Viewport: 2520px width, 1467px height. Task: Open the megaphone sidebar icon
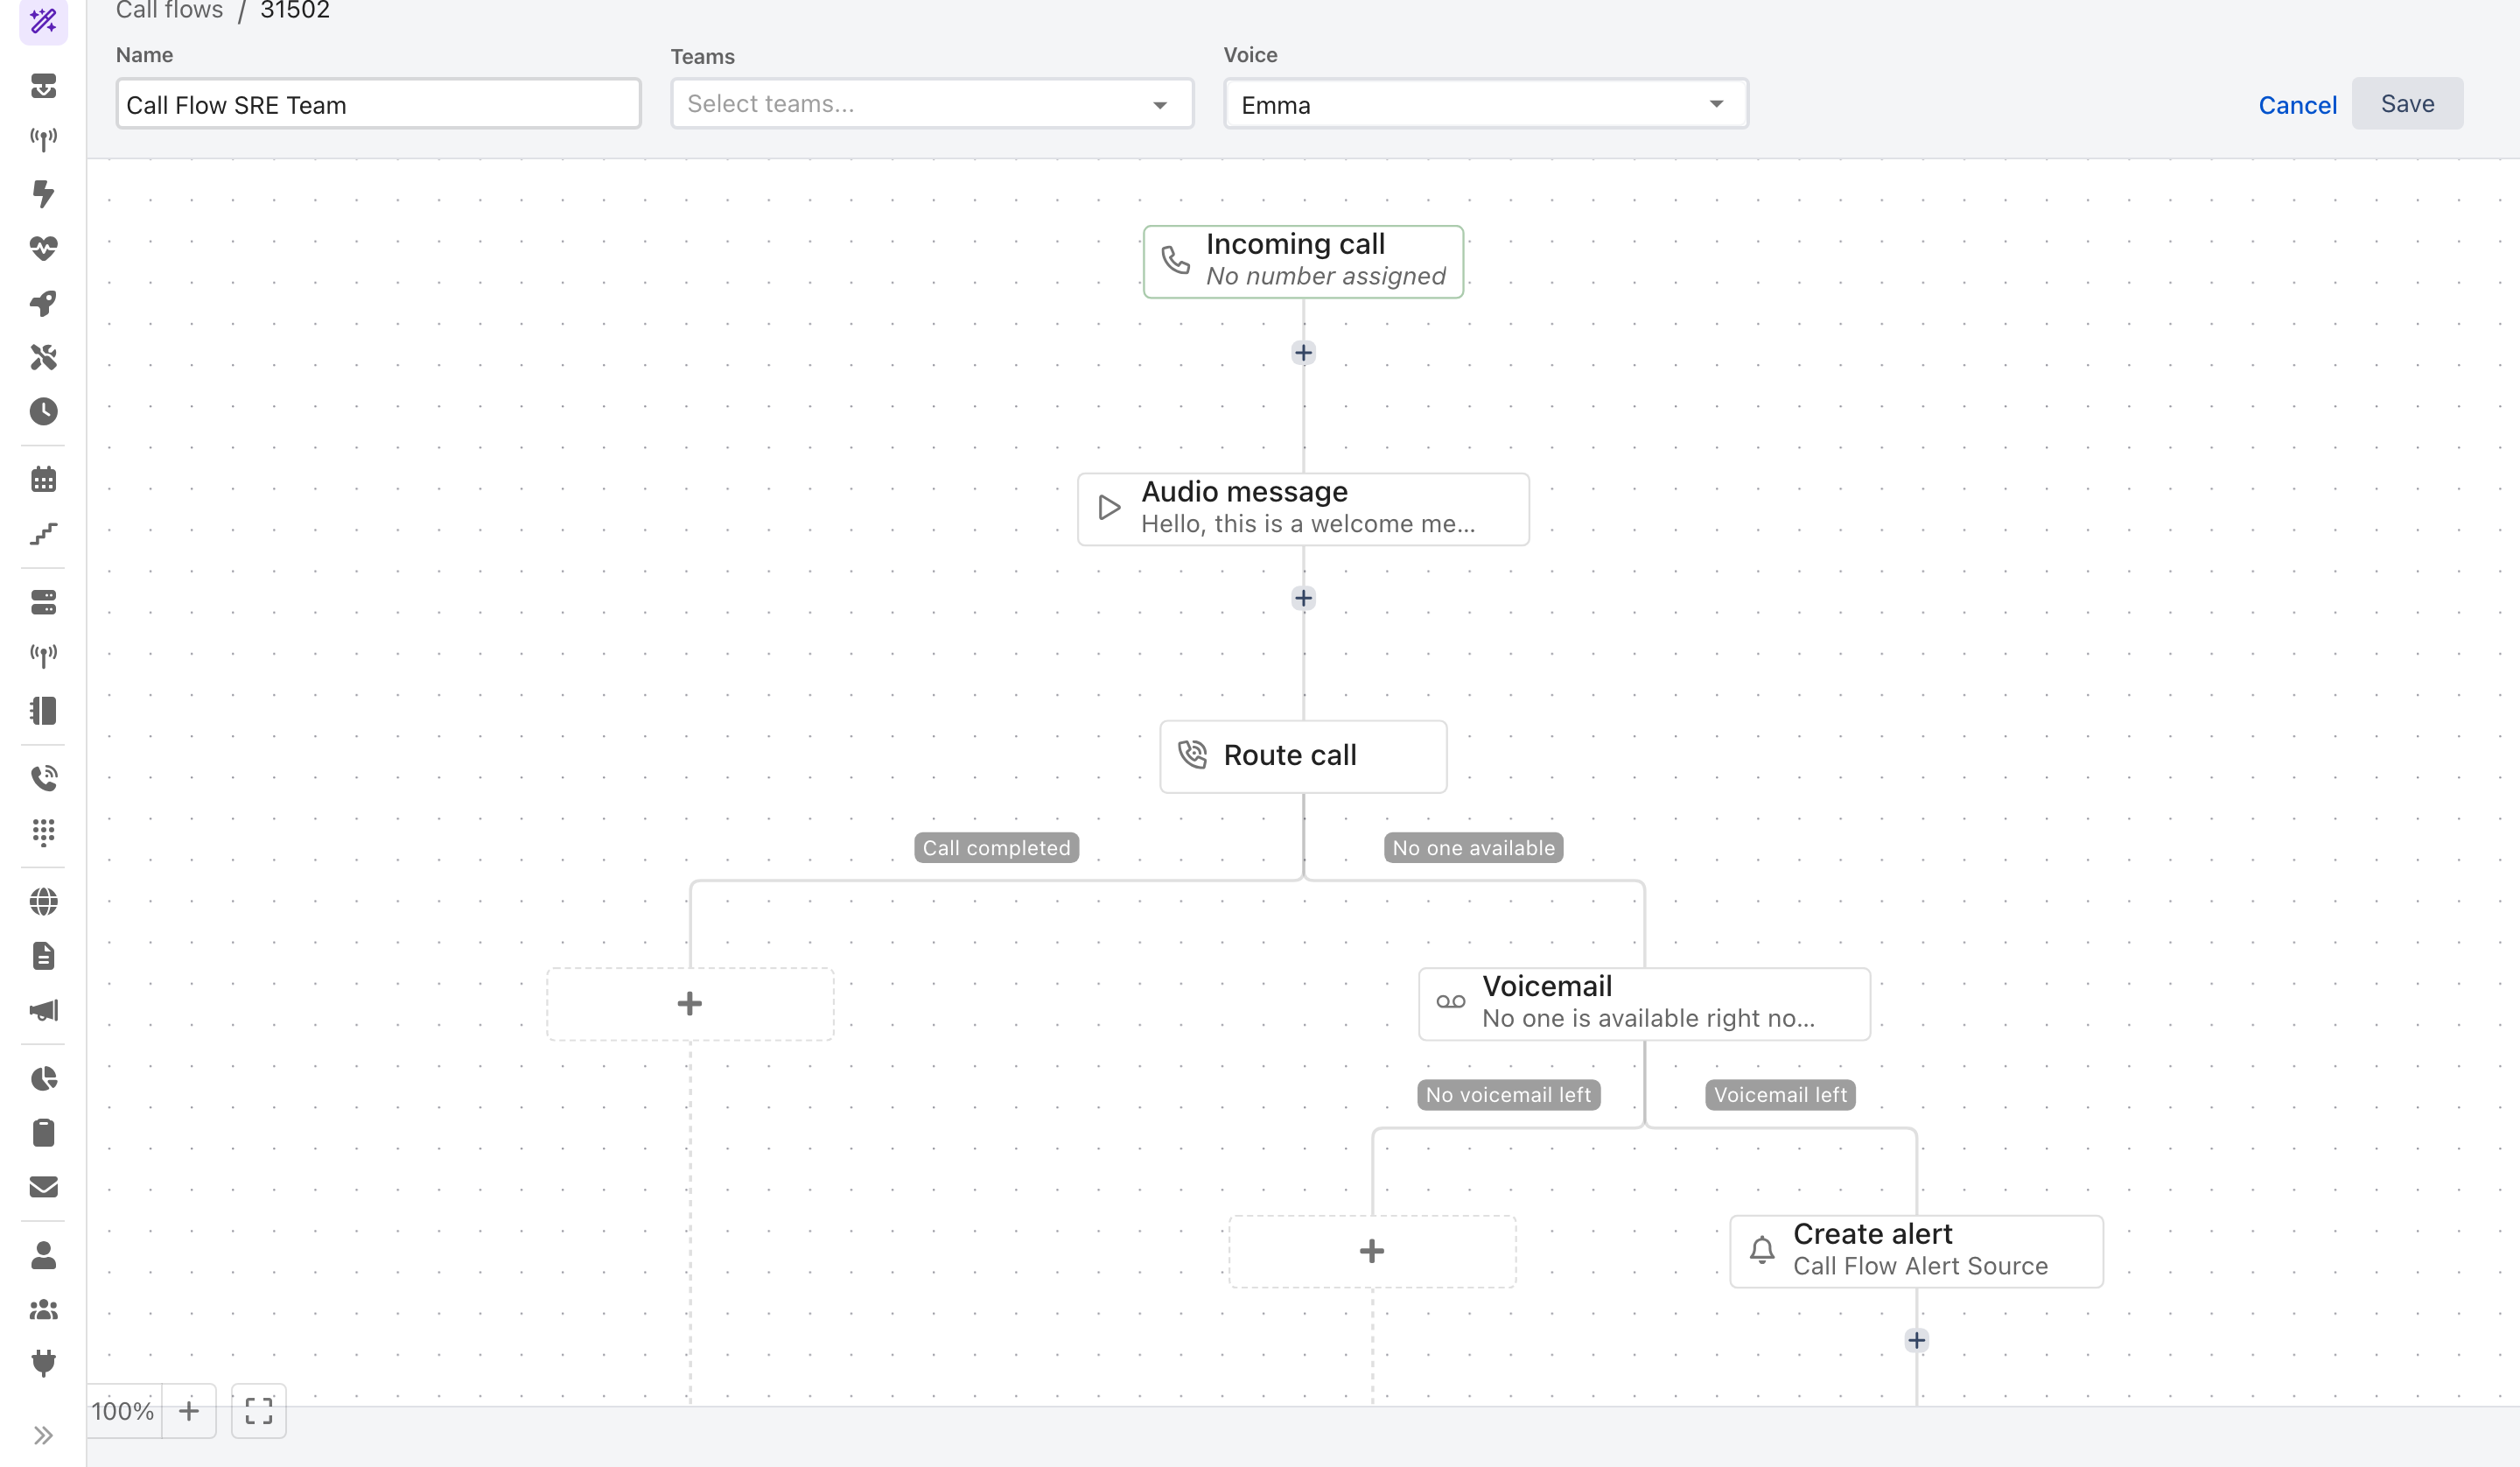(x=43, y=1011)
